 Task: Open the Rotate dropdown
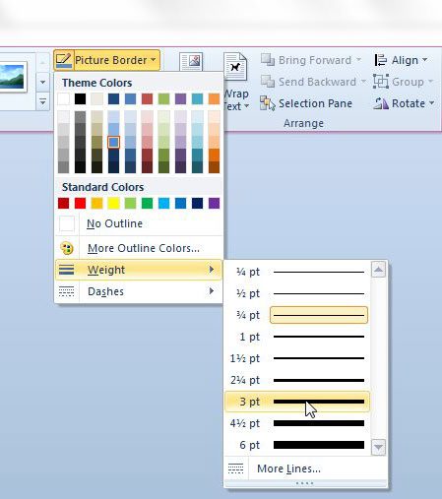404,103
